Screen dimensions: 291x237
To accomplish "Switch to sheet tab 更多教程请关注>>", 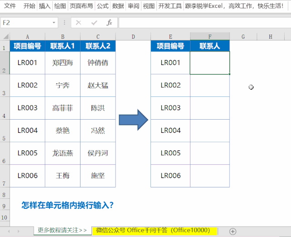I will coord(62,230).
